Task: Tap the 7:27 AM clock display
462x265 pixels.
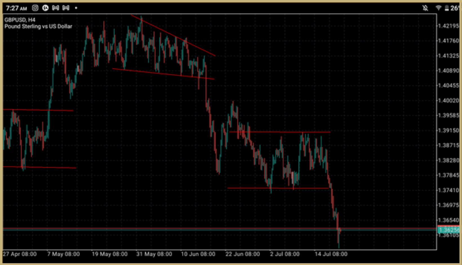Action: (x=16, y=8)
